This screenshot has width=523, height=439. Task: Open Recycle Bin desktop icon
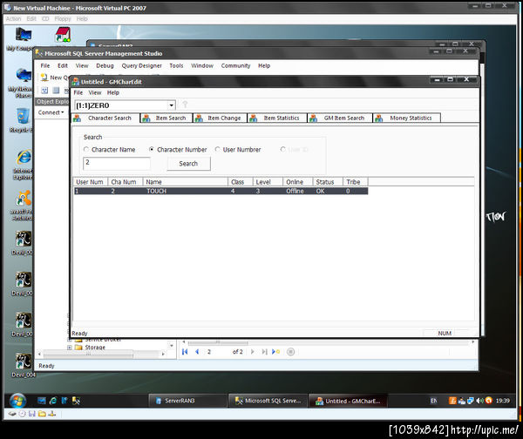[21, 120]
